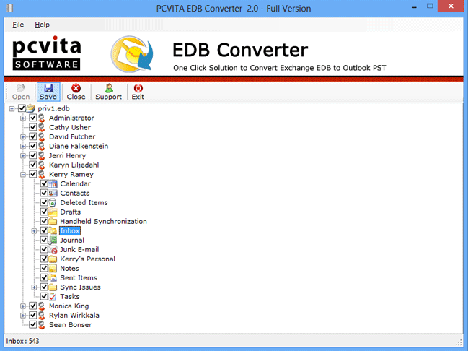
Task: Select the Sent Items folder label
Action: click(78, 277)
